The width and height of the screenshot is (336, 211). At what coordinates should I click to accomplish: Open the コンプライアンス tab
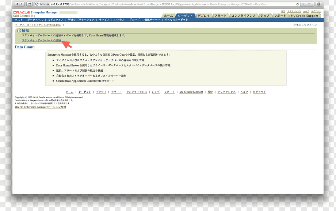(x=244, y=16)
